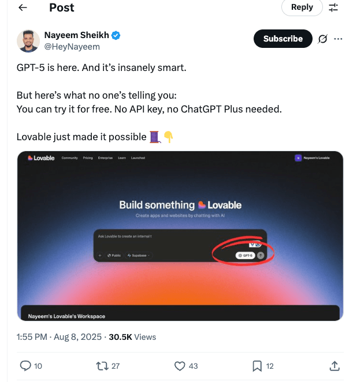Bookmark this post
The image size is (353, 382).
click(257, 366)
